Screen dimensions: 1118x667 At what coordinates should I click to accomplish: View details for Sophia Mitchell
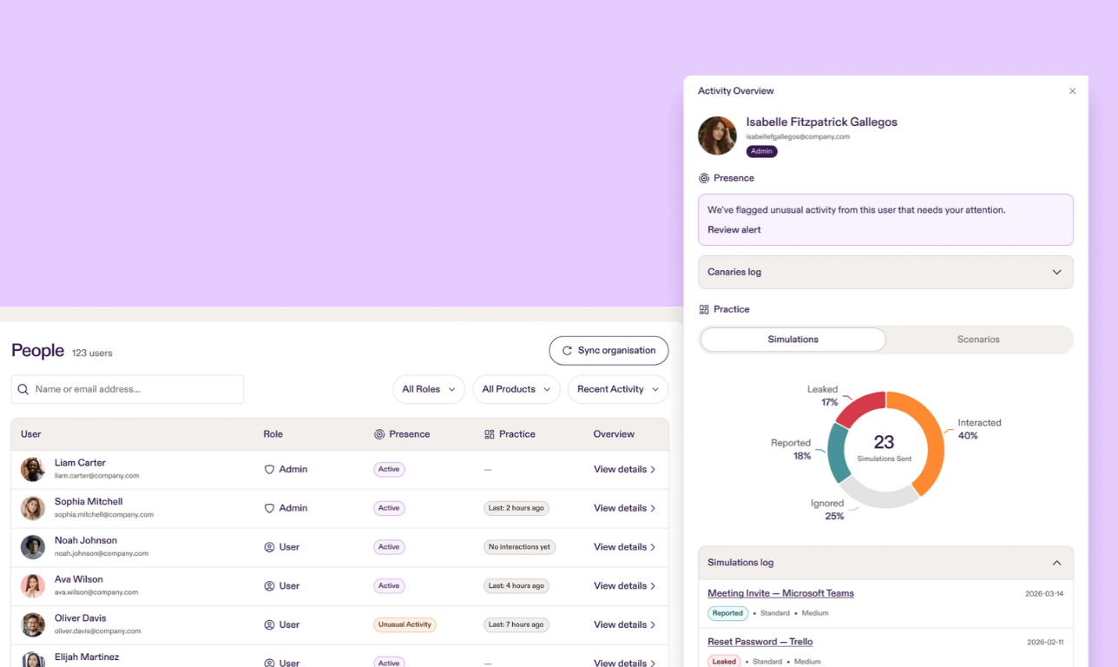click(x=625, y=508)
